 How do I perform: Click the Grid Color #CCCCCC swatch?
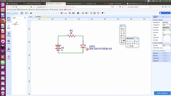(166, 27)
